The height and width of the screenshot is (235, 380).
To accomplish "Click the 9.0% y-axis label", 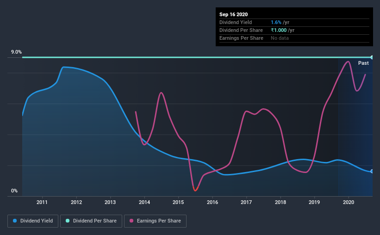I will (16, 52).
